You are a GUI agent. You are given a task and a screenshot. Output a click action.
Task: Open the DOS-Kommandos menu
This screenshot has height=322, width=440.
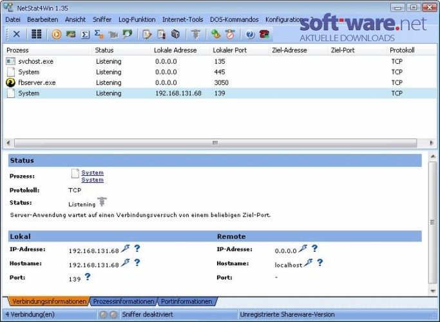pyautogui.click(x=234, y=19)
